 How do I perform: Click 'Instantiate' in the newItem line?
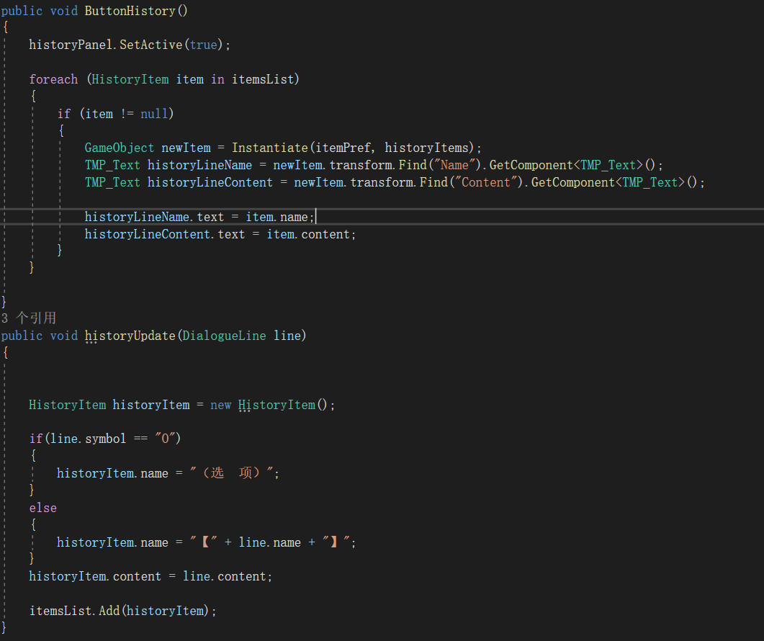[269, 148]
